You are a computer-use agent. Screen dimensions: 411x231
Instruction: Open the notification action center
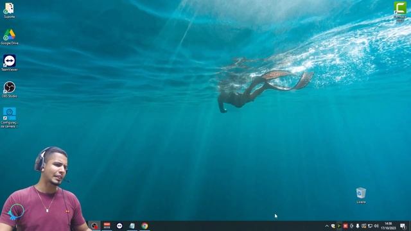(403, 226)
